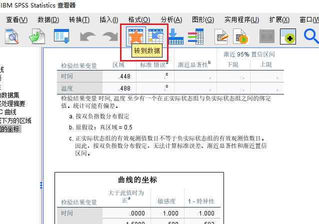The image size is (319, 224).
Task: Select the highlighted 的坐标 outline item
Action: 9,129
